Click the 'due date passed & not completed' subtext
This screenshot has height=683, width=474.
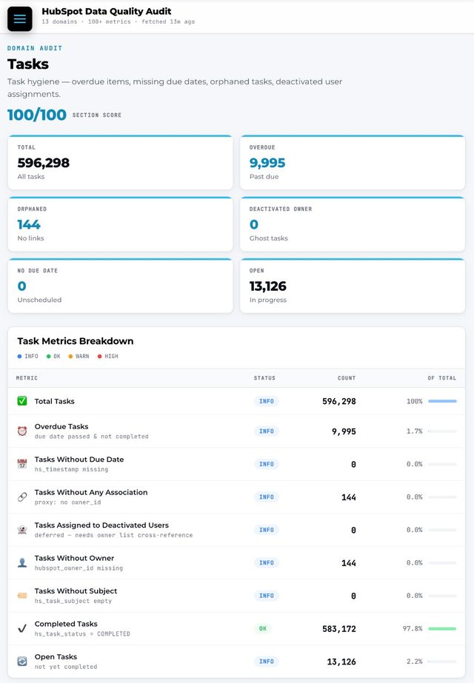pos(92,437)
